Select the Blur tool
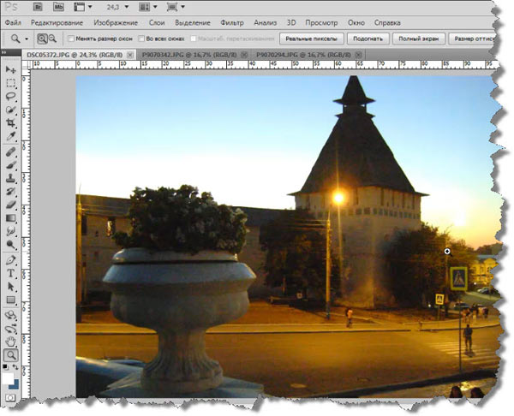 (11, 231)
